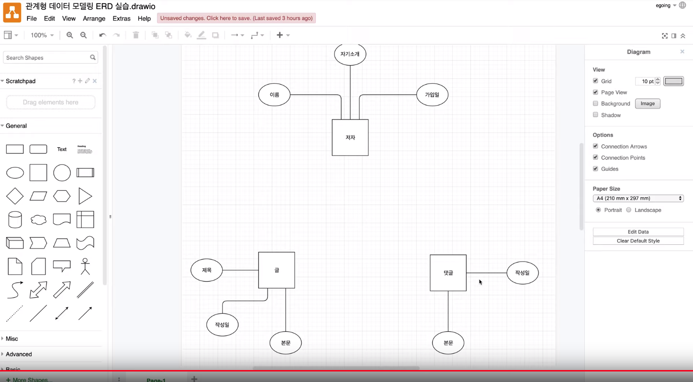
Task: Open the File menu
Action: tap(32, 19)
